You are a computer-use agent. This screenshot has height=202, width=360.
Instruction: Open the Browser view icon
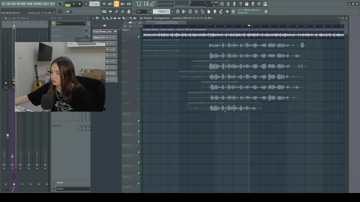coord(202,12)
